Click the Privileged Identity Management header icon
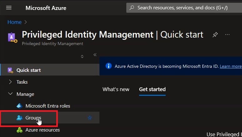 [x=12, y=37]
